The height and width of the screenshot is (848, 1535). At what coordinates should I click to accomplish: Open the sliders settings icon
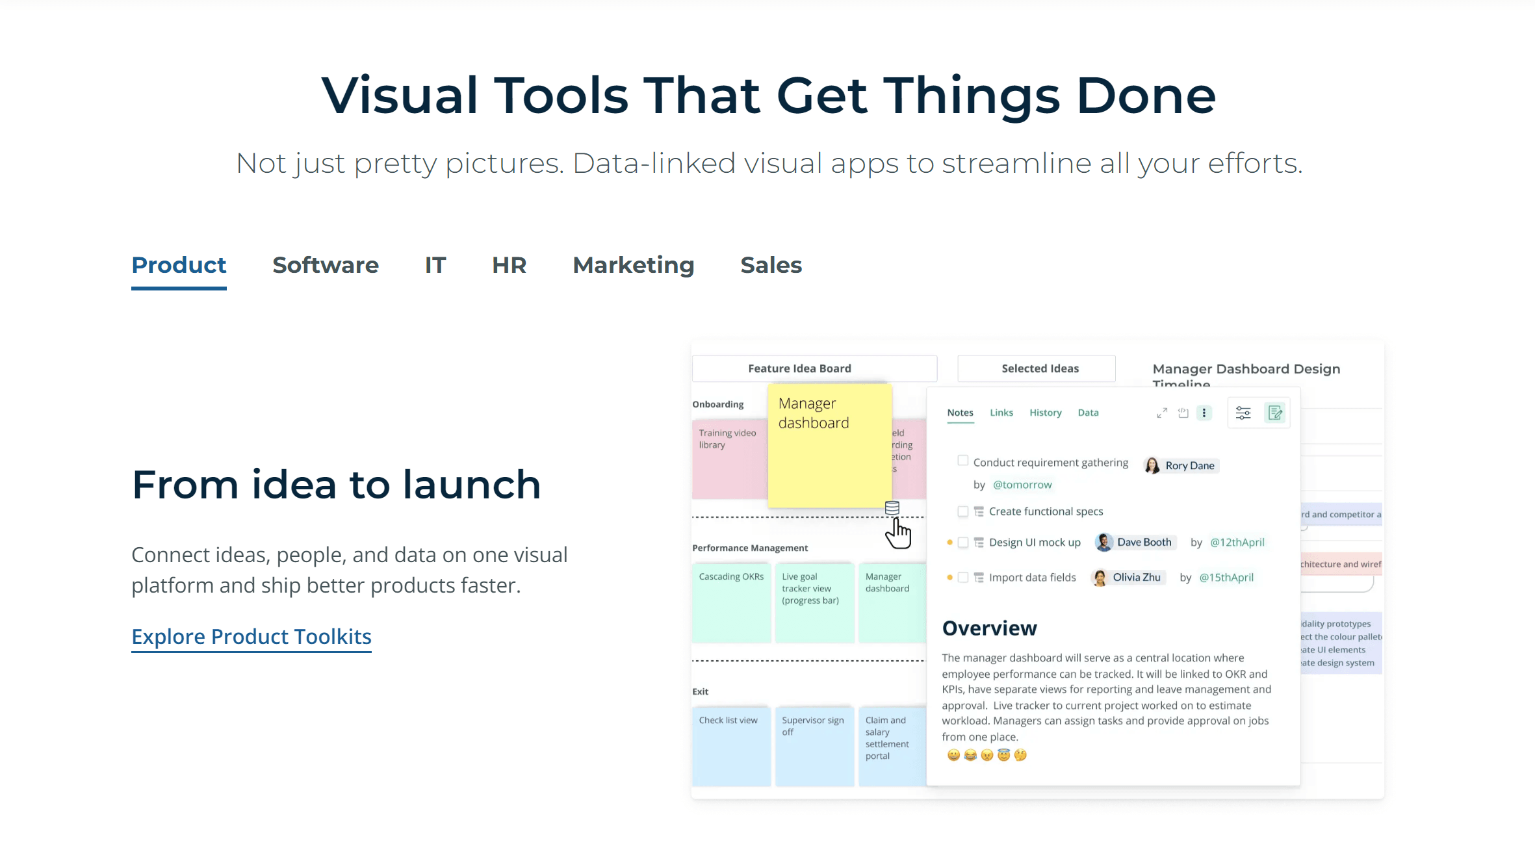coord(1243,413)
